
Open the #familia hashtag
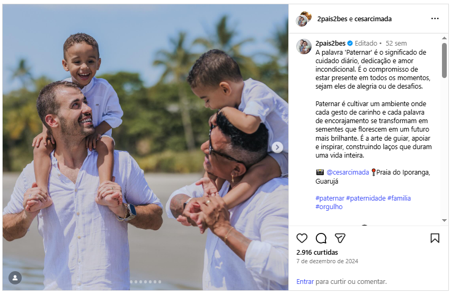pos(399,198)
